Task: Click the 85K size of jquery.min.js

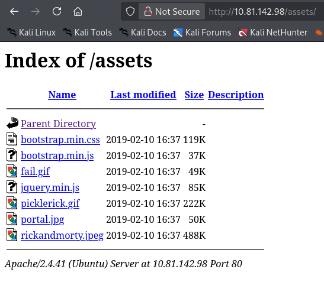Action: click(197, 187)
